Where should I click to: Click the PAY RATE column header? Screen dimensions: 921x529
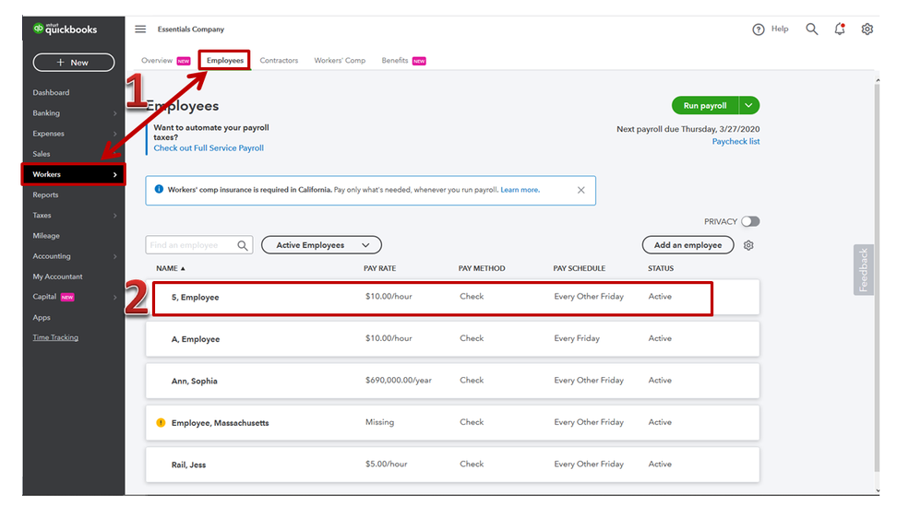(x=379, y=268)
